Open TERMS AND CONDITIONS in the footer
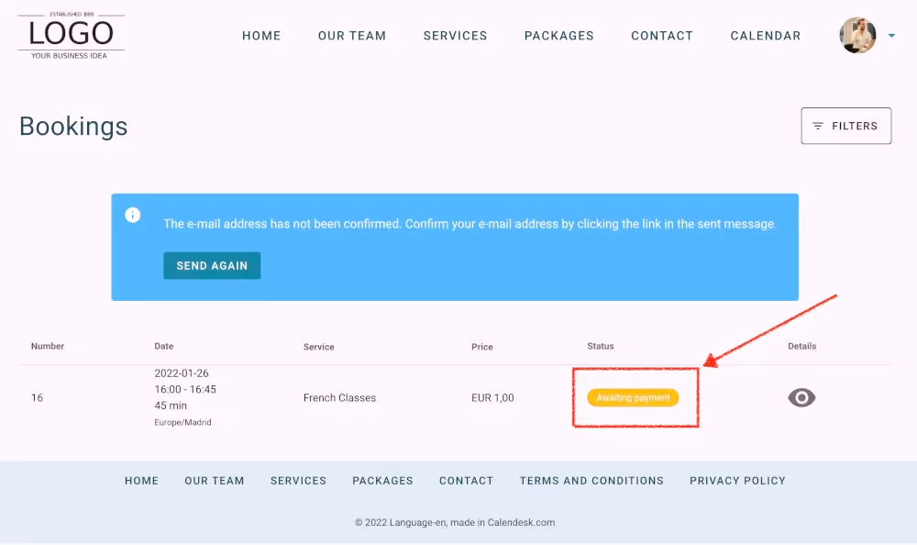This screenshot has width=917, height=545. click(x=591, y=480)
